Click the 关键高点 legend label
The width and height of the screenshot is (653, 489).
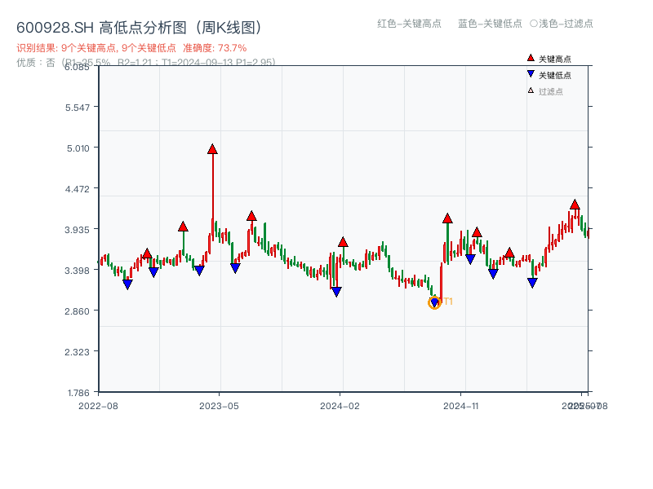(x=555, y=59)
